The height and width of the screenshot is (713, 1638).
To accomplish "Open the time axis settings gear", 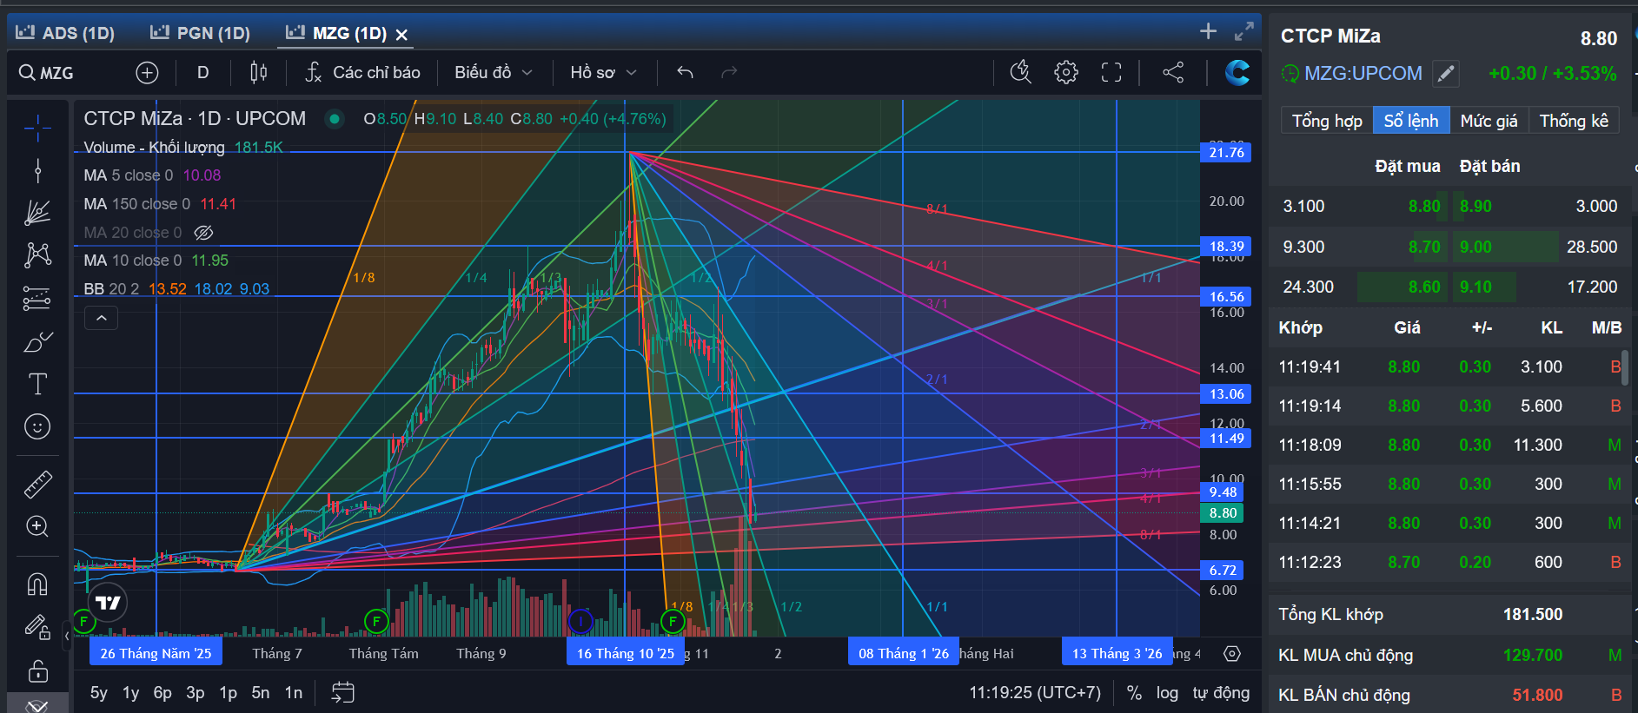I will click(1232, 653).
